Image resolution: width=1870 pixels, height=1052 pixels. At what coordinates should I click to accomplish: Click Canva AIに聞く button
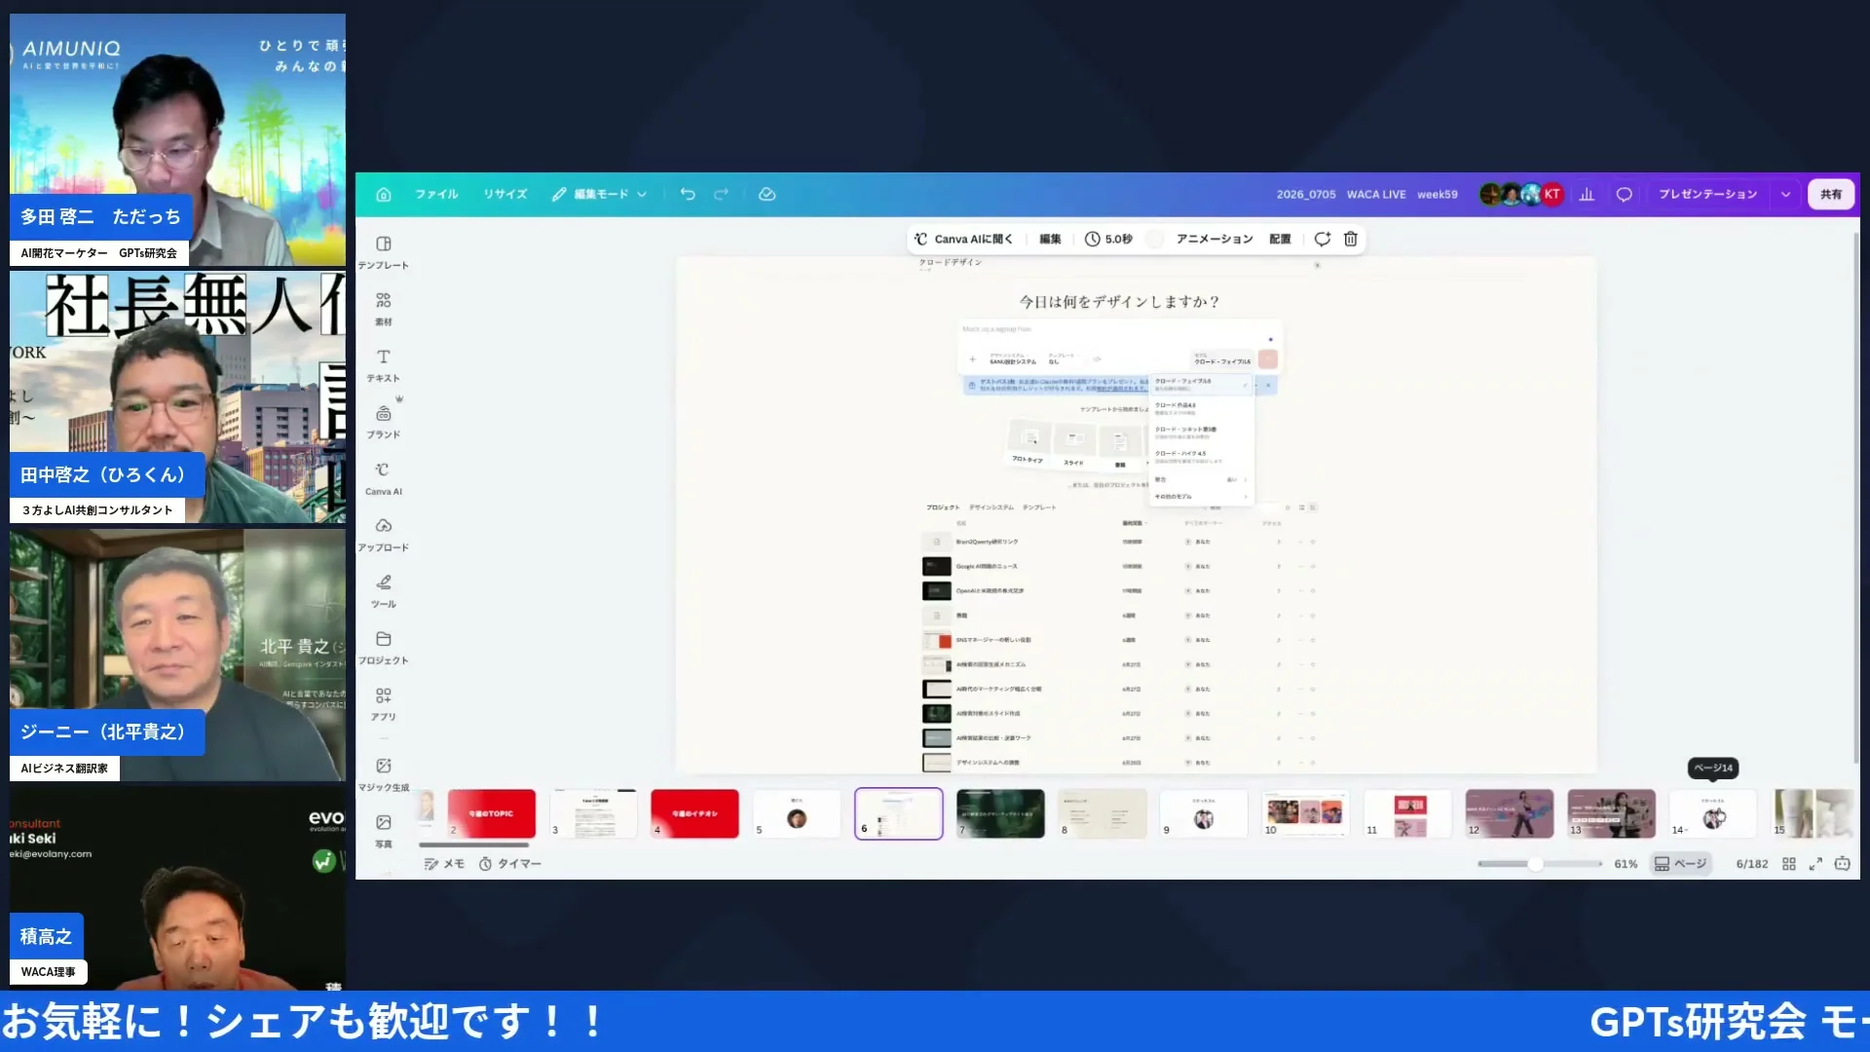[x=963, y=239]
